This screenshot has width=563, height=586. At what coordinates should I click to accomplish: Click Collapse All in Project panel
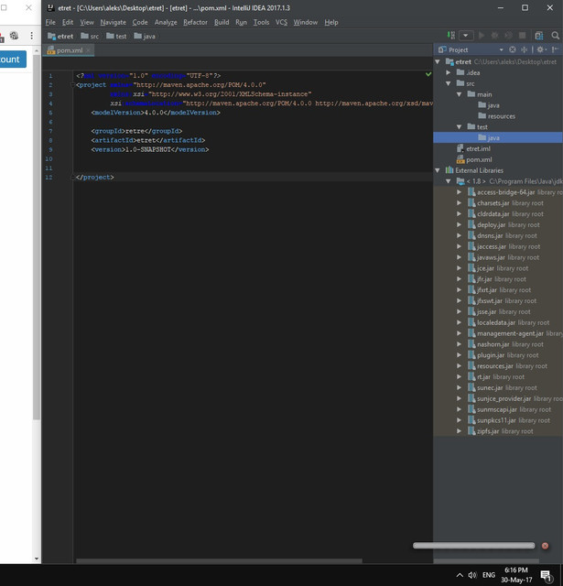click(x=525, y=49)
